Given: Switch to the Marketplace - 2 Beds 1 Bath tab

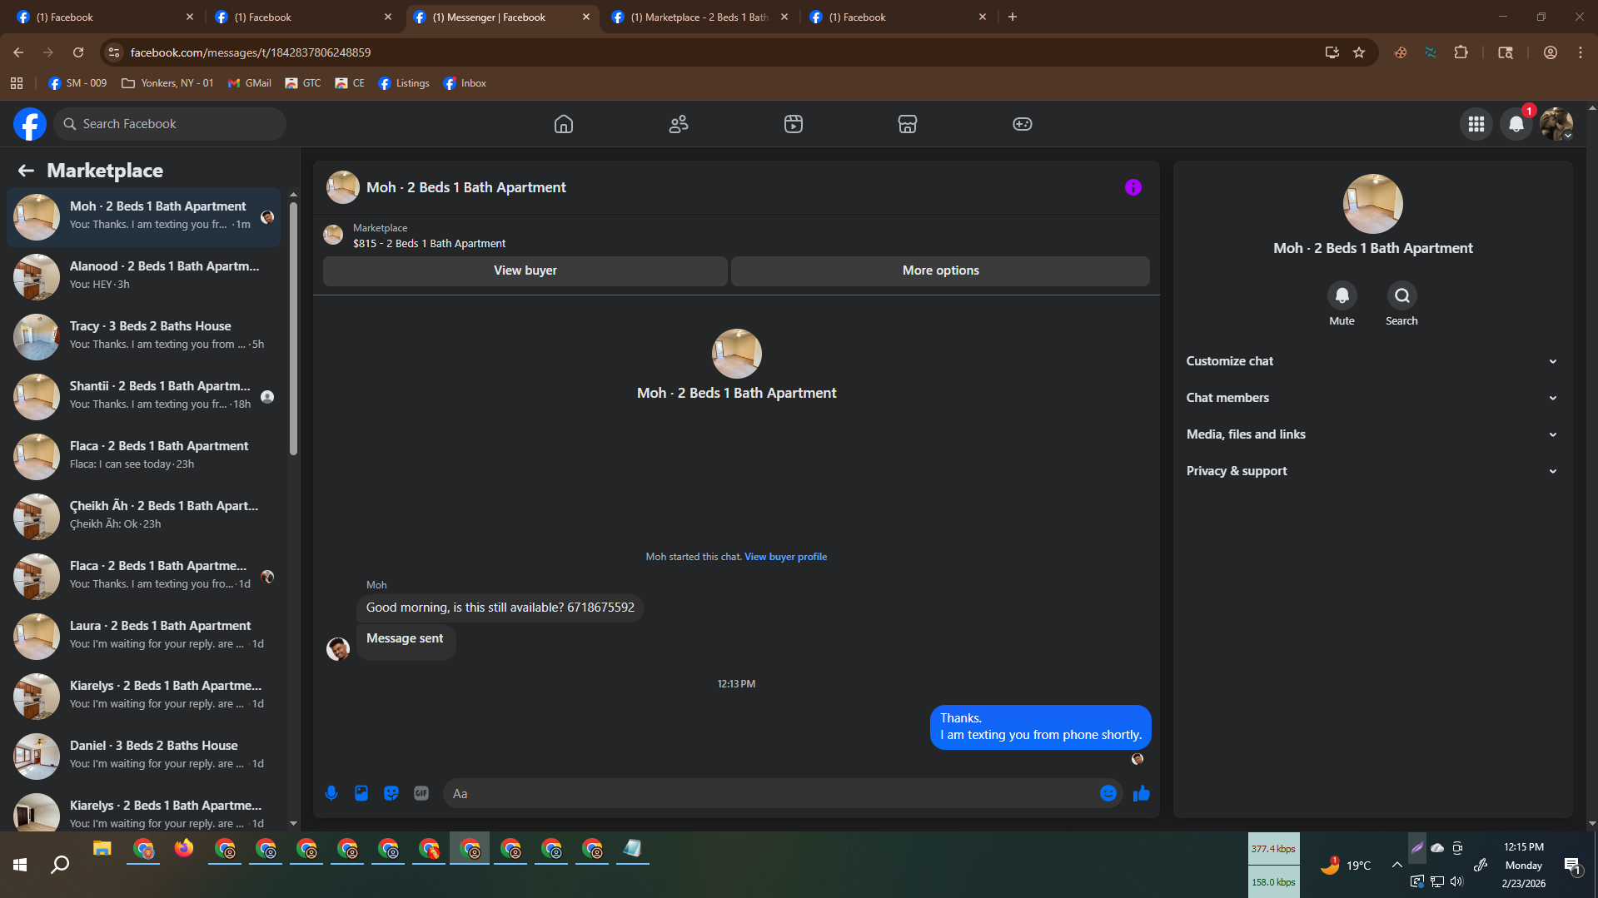Looking at the screenshot, I should click(699, 17).
